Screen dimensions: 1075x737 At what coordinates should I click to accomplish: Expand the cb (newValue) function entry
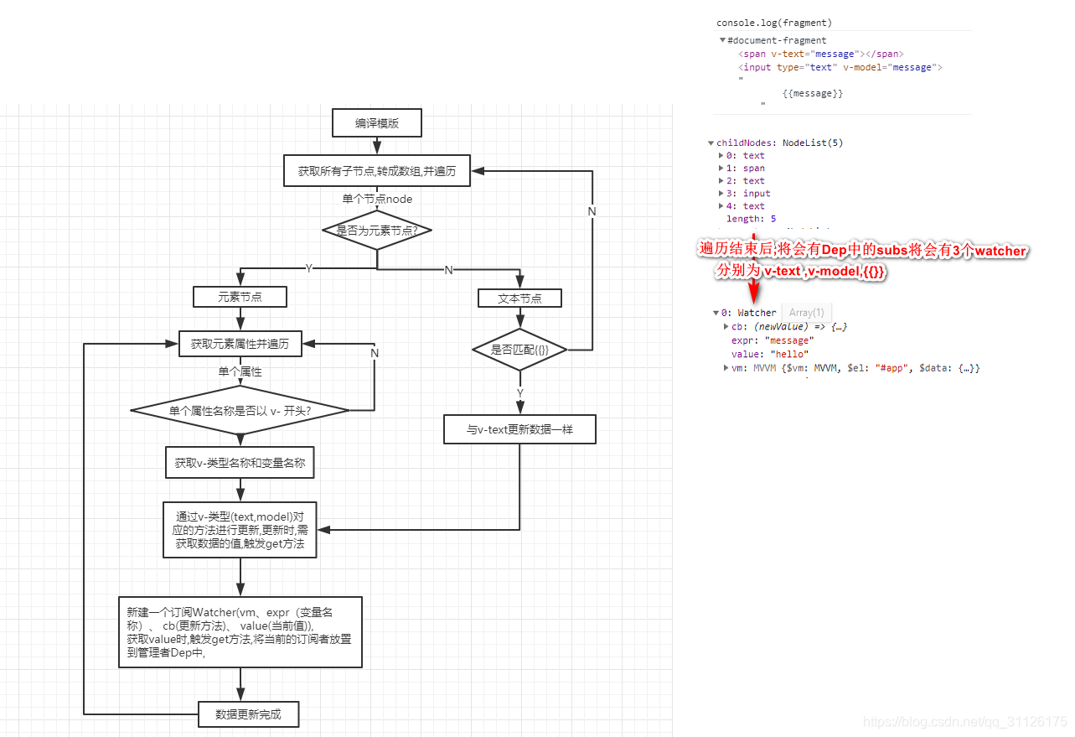(x=726, y=326)
